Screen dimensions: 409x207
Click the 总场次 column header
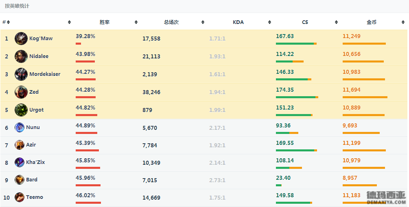click(171, 22)
